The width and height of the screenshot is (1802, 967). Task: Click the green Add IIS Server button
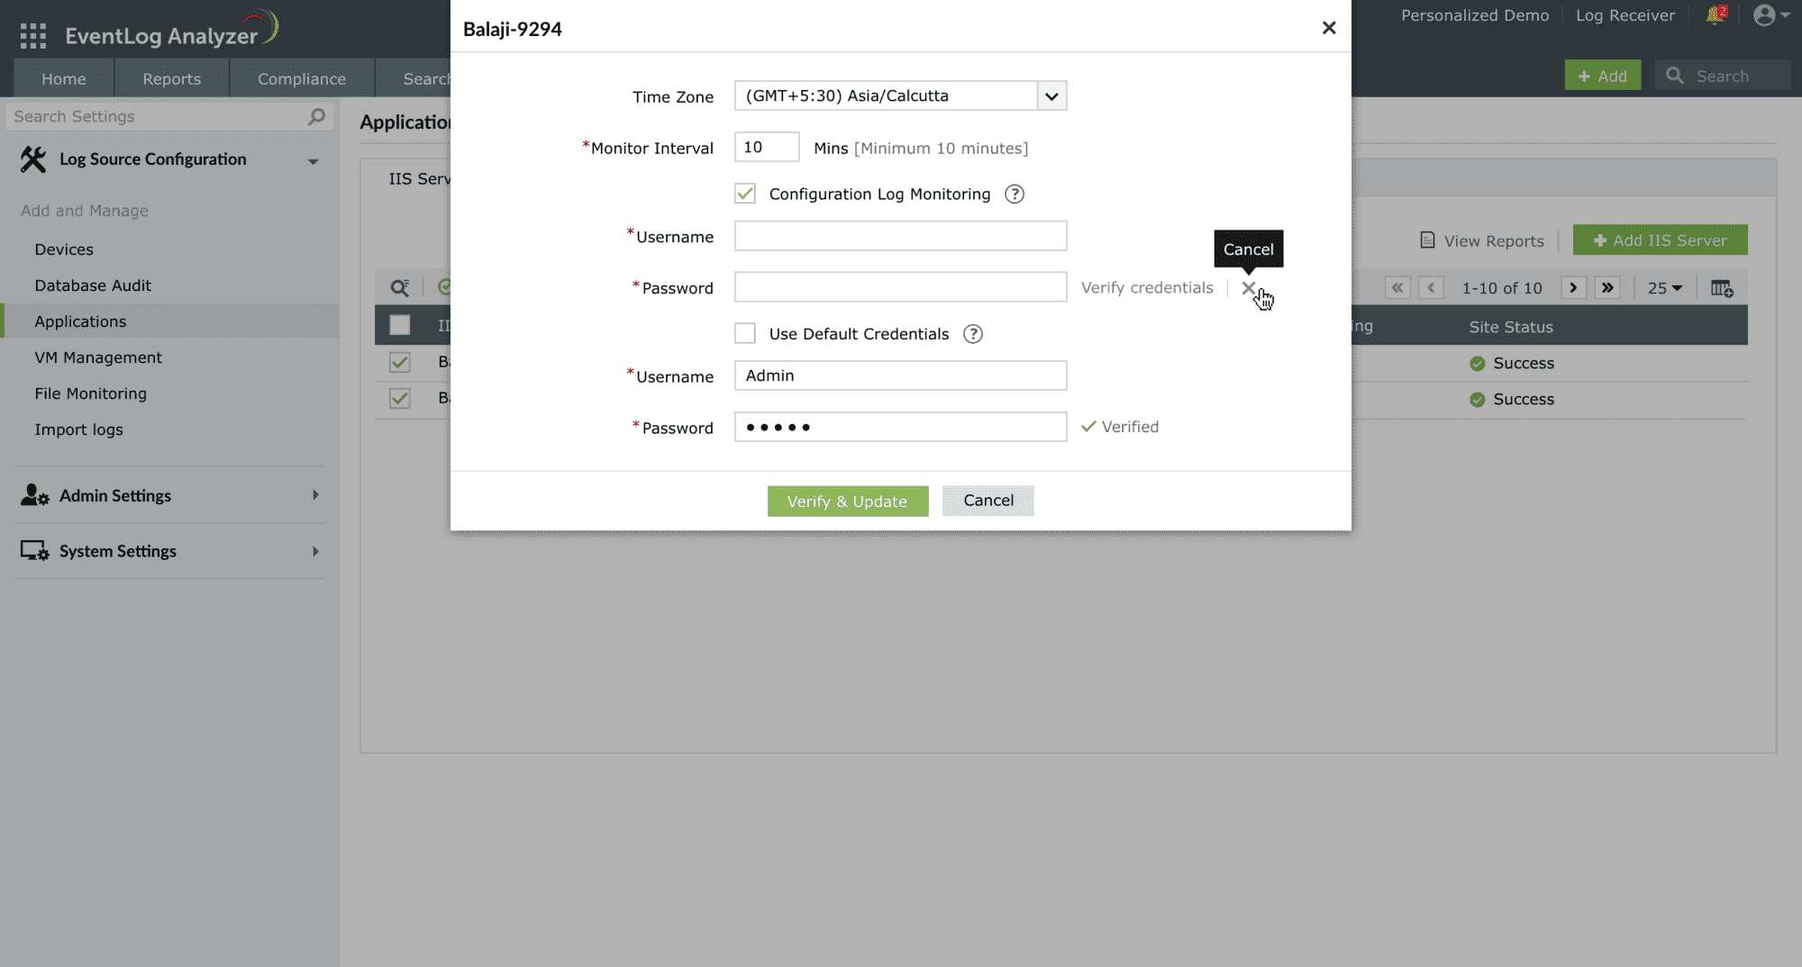(x=1660, y=240)
